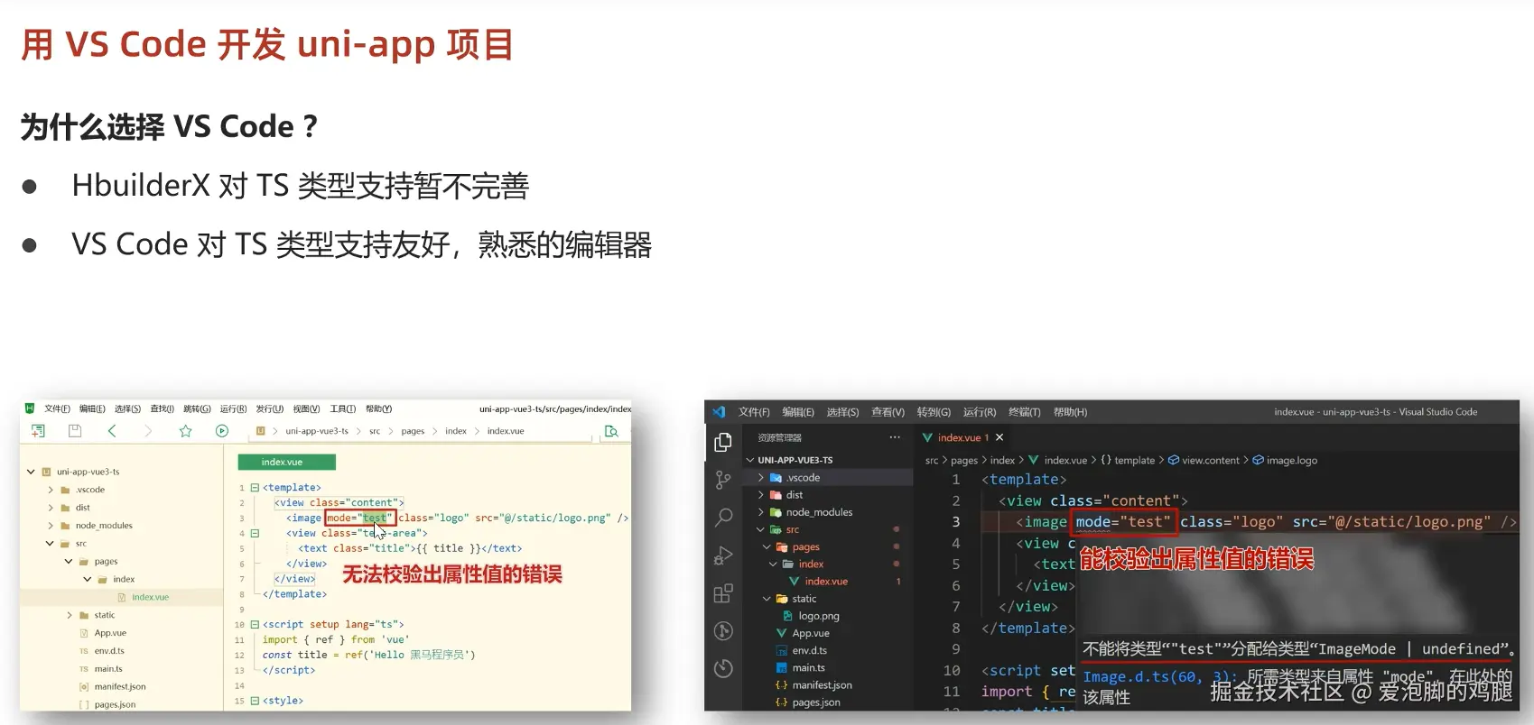Screen dimensions: 1534x725
Task: Click 'pages' in HBuilderX breadcrumb
Action: 413,431
